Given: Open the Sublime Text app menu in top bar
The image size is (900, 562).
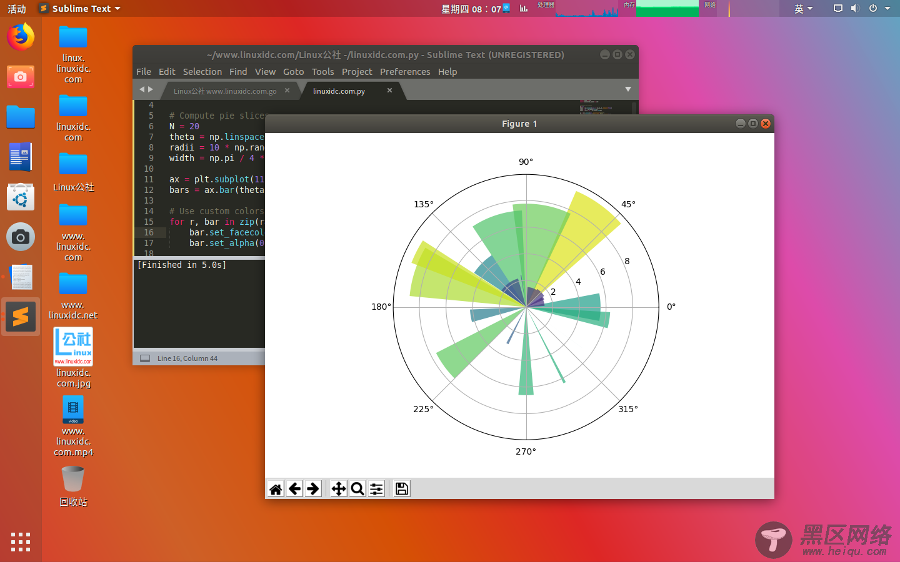Looking at the screenshot, I should [79, 8].
